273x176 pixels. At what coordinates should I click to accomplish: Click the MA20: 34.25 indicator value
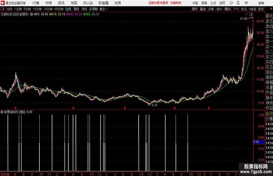pyautogui.click(x=74, y=14)
